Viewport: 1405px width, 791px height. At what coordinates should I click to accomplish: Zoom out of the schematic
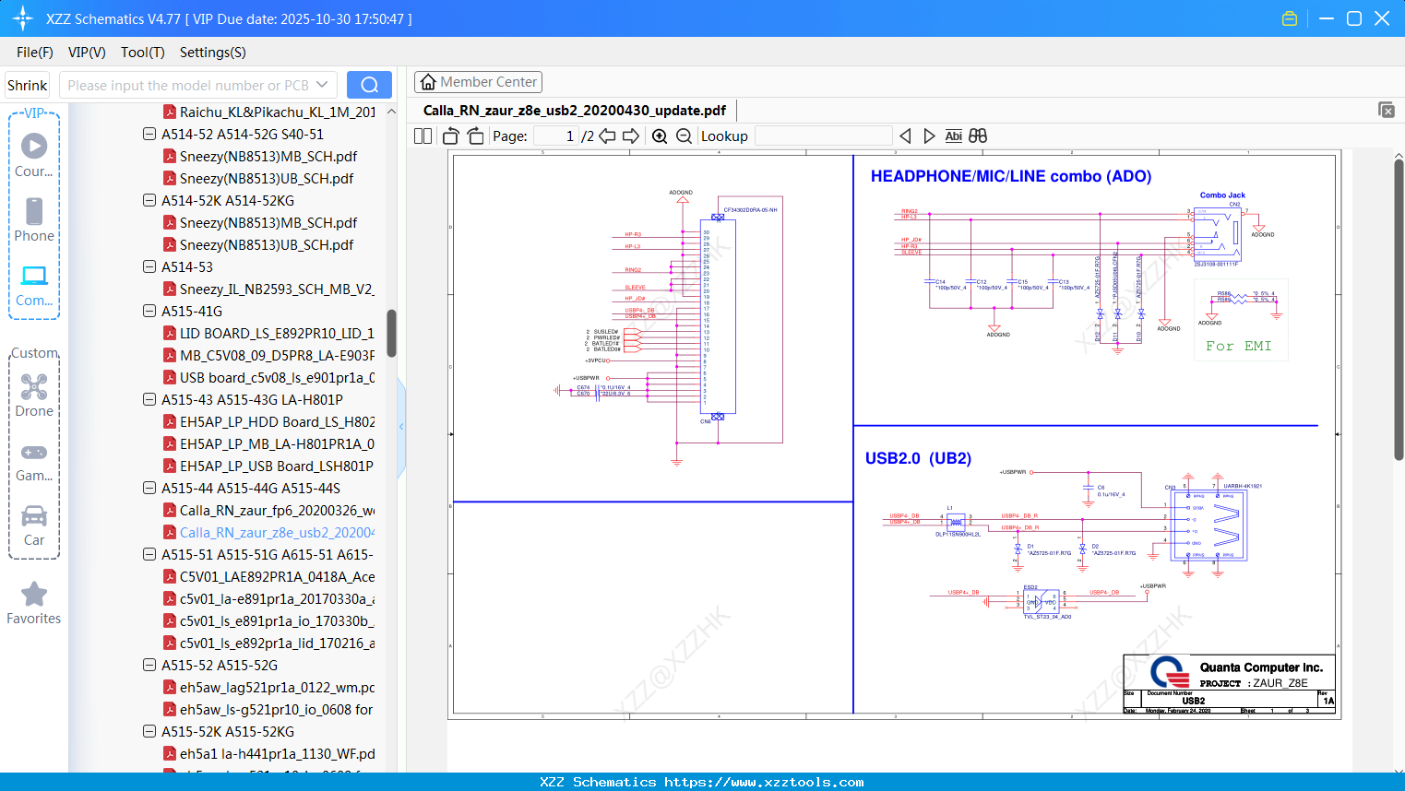(x=684, y=136)
